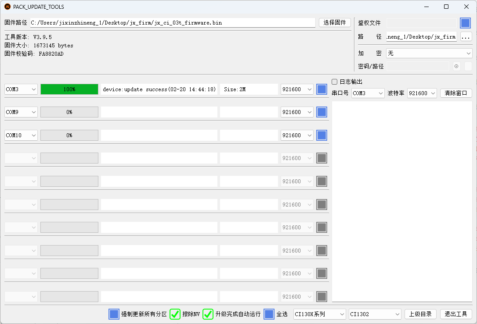Click the 清除窗口 button
This screenshot has width=477, height=324.
[455, 93]
